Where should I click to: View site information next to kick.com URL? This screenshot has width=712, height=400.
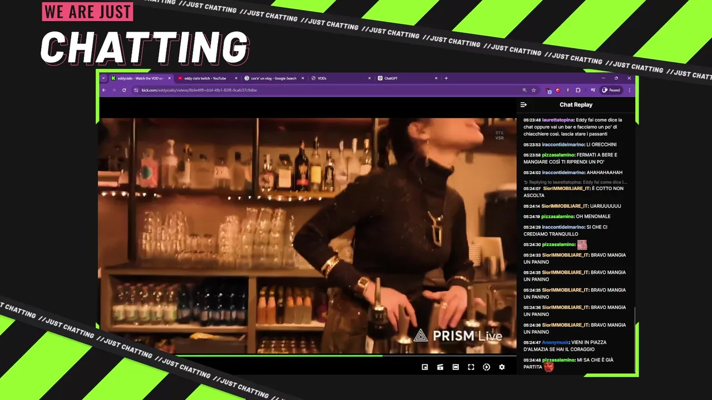pos(136,90)
